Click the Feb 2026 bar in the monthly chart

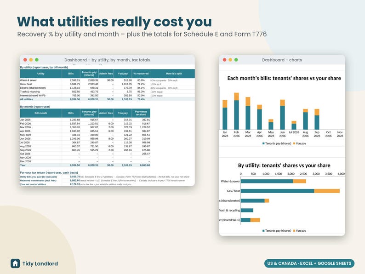(x=236, y=111)
